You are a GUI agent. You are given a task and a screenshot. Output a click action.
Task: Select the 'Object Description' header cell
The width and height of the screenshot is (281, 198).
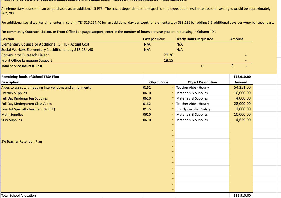202,82
